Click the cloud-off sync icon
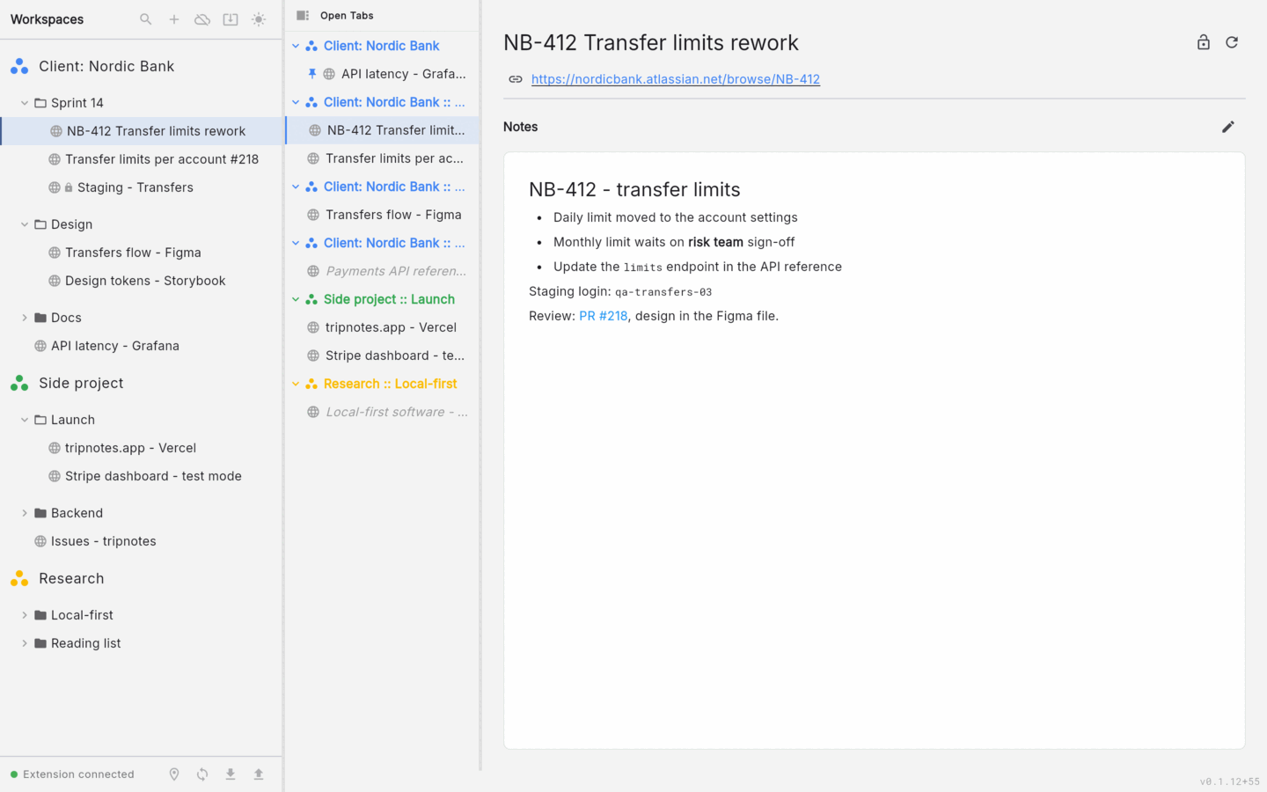 point(202,19)
